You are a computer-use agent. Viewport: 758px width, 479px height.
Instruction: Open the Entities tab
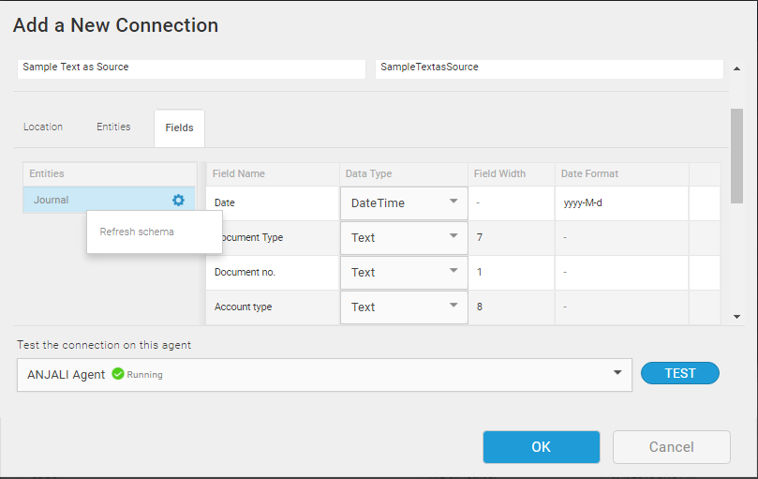tap(113, 127)
